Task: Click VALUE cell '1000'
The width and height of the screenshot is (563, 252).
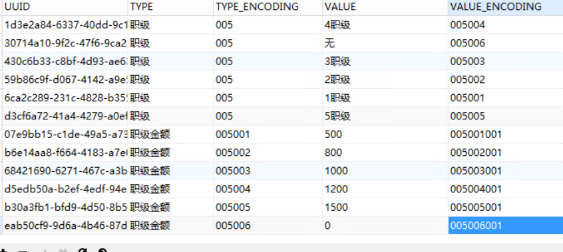Action: point(385,170)
